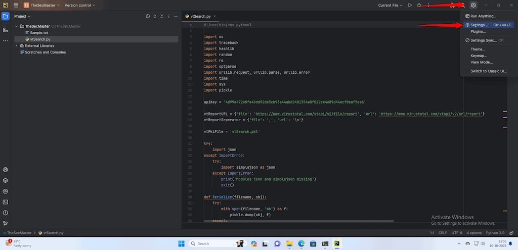This screenshot has height=250, width=518.
Task: Open Python 3.9 interpreter selector
Action: pyautogui.click(x=495, y=233)
